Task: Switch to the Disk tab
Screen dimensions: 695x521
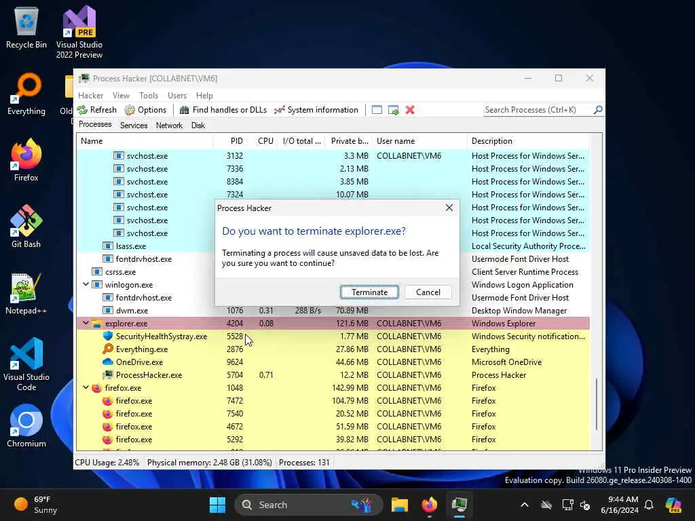Action: coord(198,126)
